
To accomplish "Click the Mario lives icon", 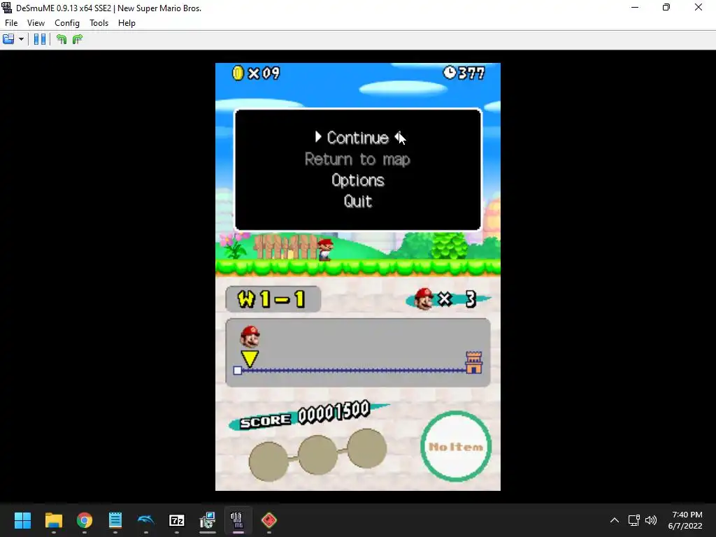I will coord(424,299).
